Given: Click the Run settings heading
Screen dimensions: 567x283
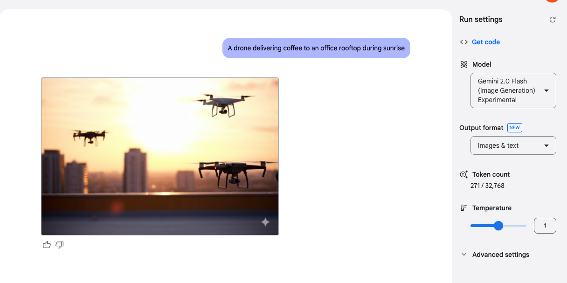Looking at the screenshot, I should point(481,20).
